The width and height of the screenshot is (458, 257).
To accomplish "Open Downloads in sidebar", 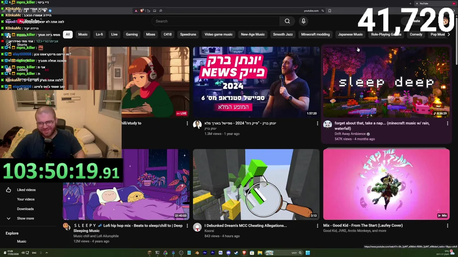I will [25, 209].
